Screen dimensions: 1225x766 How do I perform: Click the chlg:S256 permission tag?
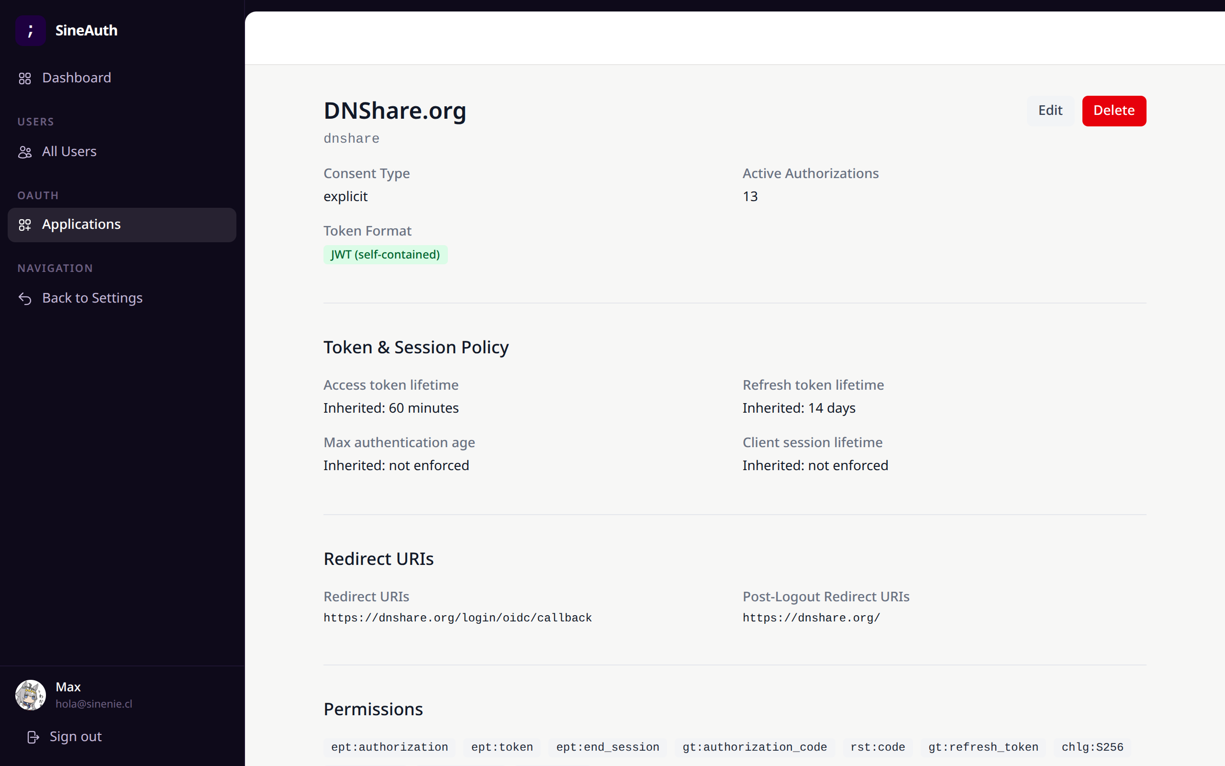click(x=1092, y=747)
